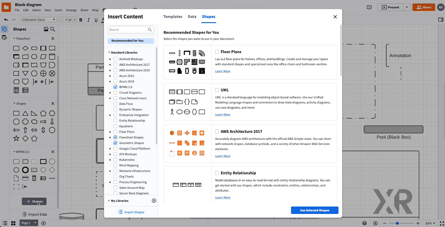445x227 pixels.
Task: Click Use Selected Shapes button
Action: coord(315,210)
